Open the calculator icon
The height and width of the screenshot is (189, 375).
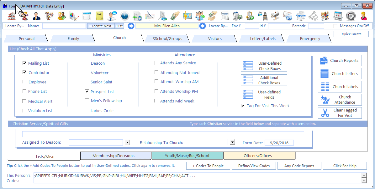coord(225,16)
